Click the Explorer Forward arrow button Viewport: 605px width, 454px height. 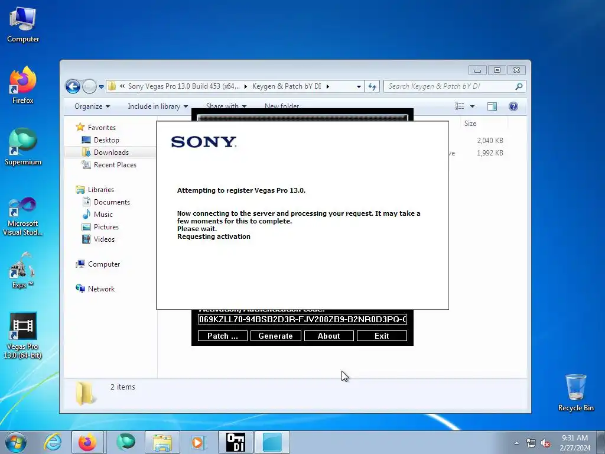click(90, 86)
